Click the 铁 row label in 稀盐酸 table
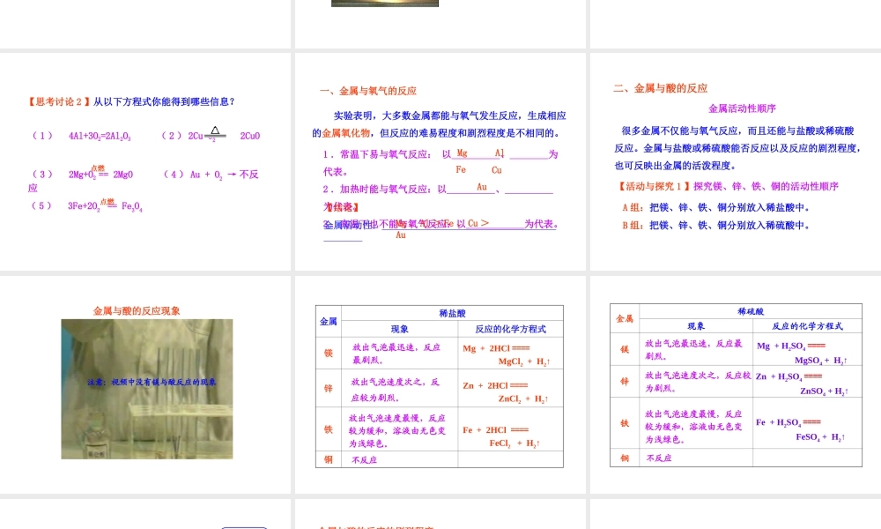881x529 pixels. [x=329, y=429]
